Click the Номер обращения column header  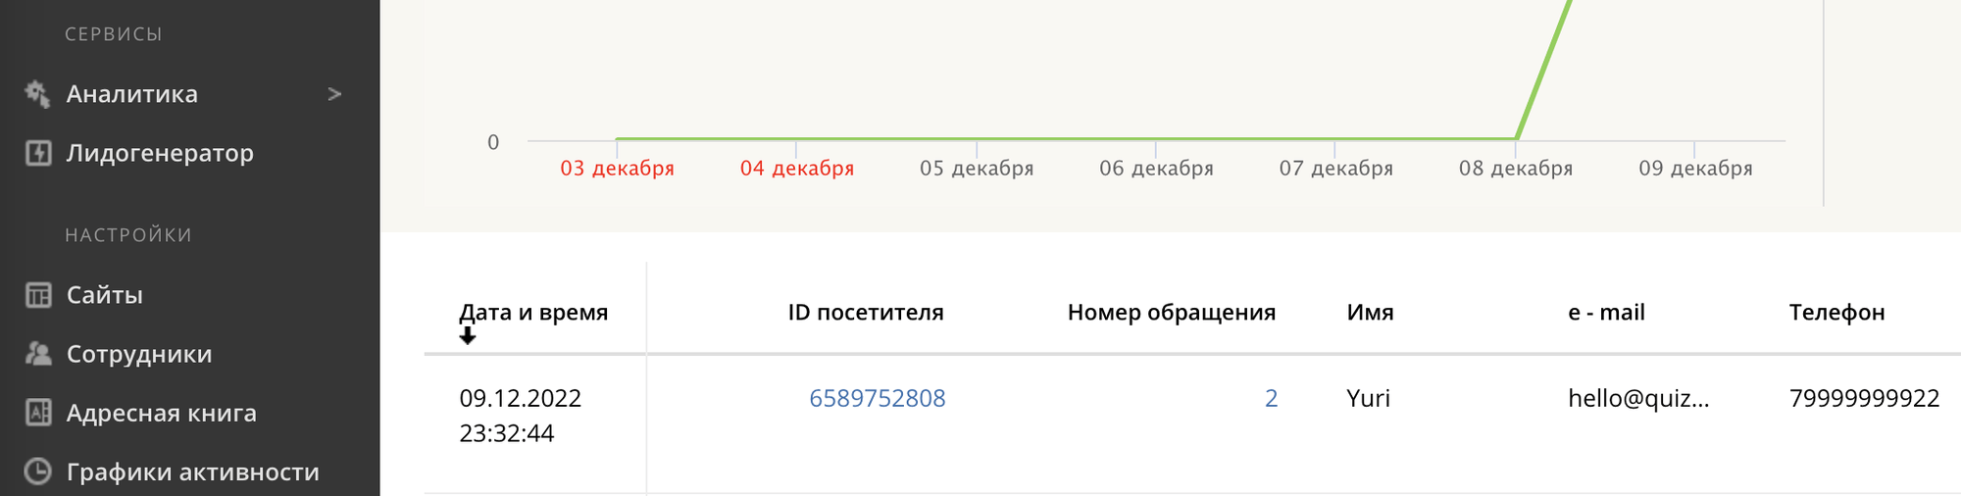pyautogui.click(x=1172, y=313)
